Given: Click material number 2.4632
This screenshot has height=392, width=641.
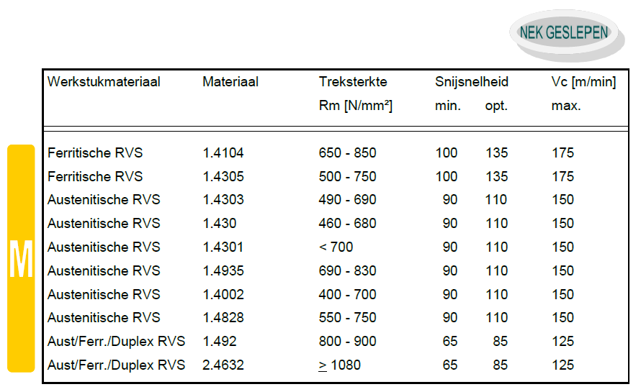Looking at the screenshot, I should point(223,365).
